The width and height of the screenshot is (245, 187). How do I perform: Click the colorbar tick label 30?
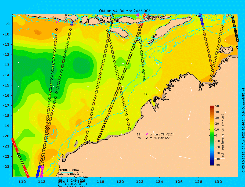coord(217,118)
